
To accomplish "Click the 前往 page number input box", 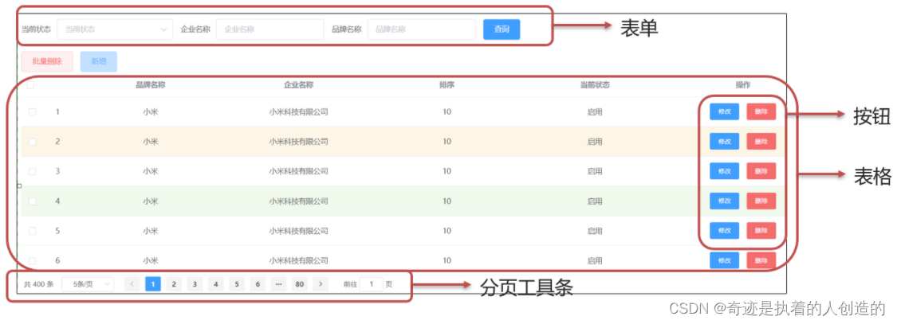I will pos(371,284).
